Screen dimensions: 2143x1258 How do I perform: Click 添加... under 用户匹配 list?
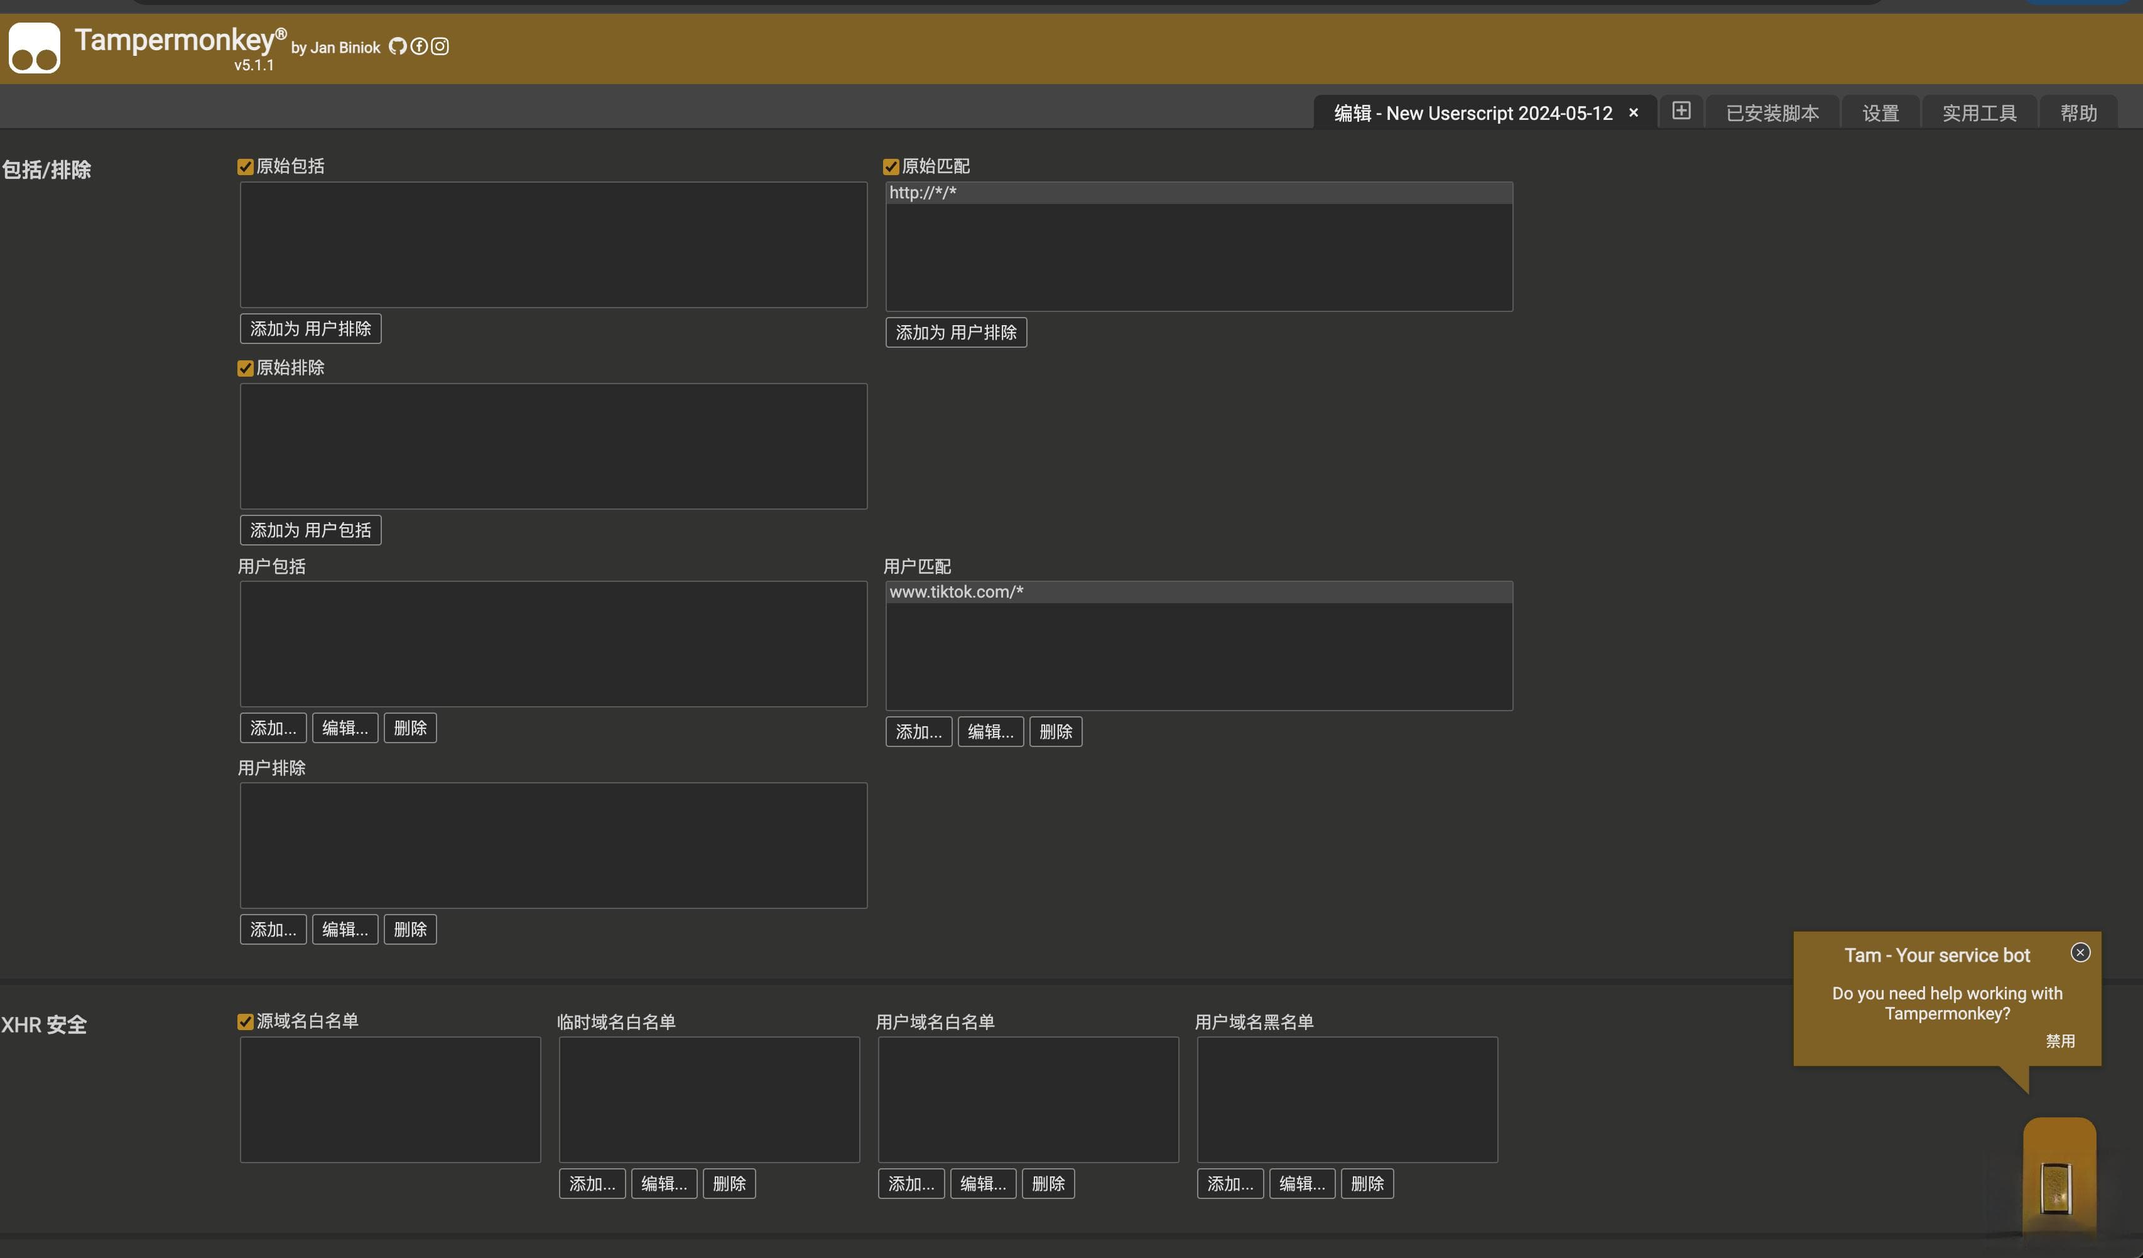pos(918,731)
